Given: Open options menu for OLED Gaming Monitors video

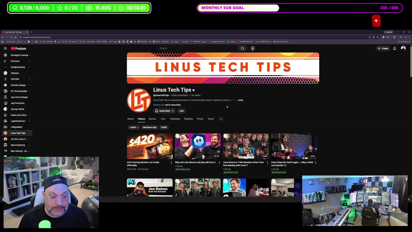Looking at the screenshot, I should (x=171, y=162).
